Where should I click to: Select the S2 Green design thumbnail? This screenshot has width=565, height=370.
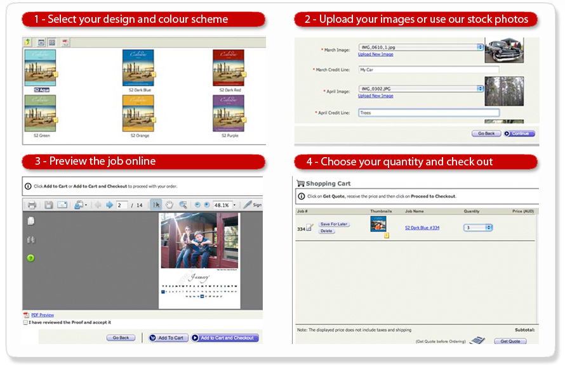point(41,113)
